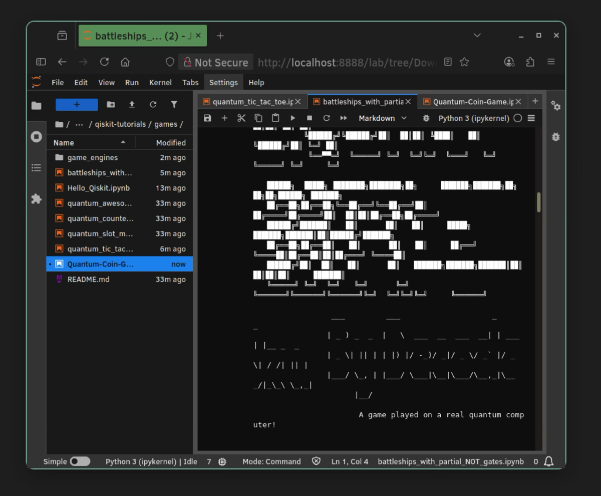
Task: Open the Markdown cell type dropdown
Action: point(383,118)
